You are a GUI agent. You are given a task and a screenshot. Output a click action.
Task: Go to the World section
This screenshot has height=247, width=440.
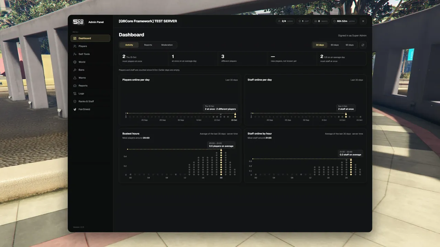coord(90,62)
